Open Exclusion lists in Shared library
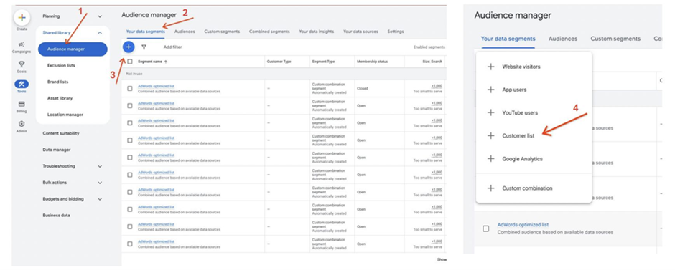Screen dimensions: 675x270 pos(61,66)
